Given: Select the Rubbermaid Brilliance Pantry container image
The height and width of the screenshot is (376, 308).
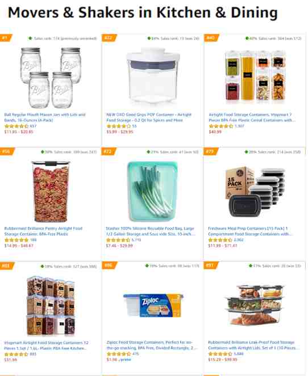Looking at the screenshot, I should [x=51, y=192].
